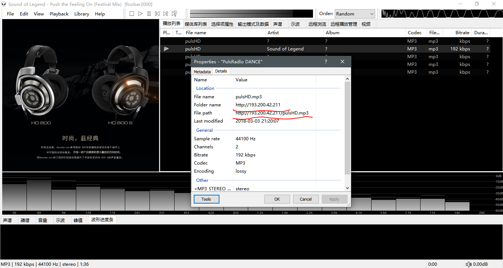Click the speaker volume icon in status bar
This screenshot has height=268, width=503.
pos(468,264)
